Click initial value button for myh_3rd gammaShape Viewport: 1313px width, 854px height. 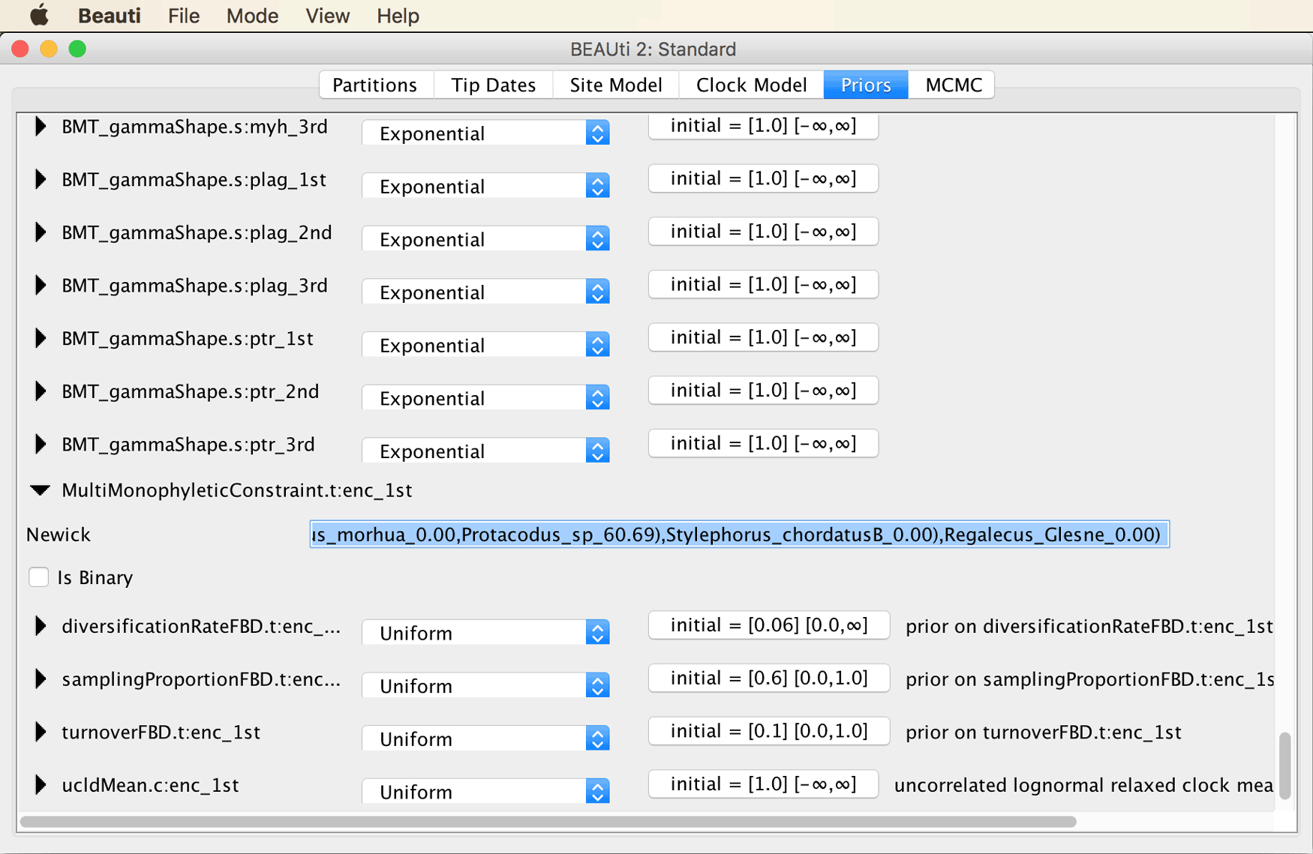[763, 126]
